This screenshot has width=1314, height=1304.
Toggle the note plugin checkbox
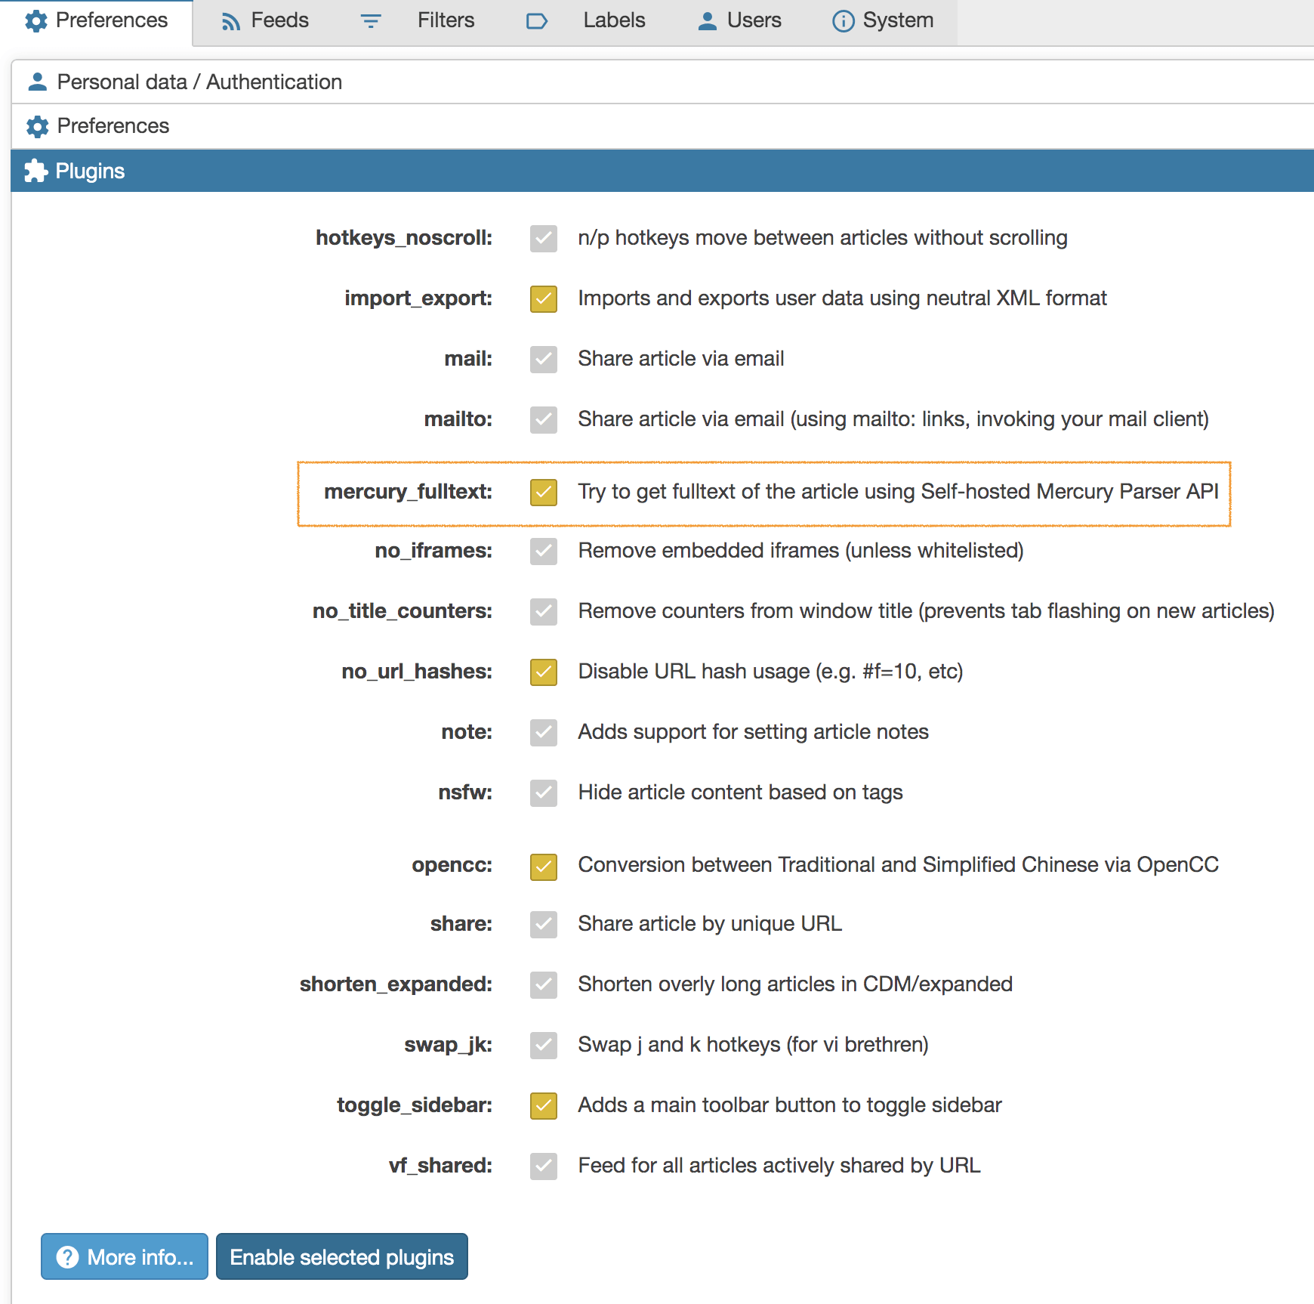(x=544, y=733)
